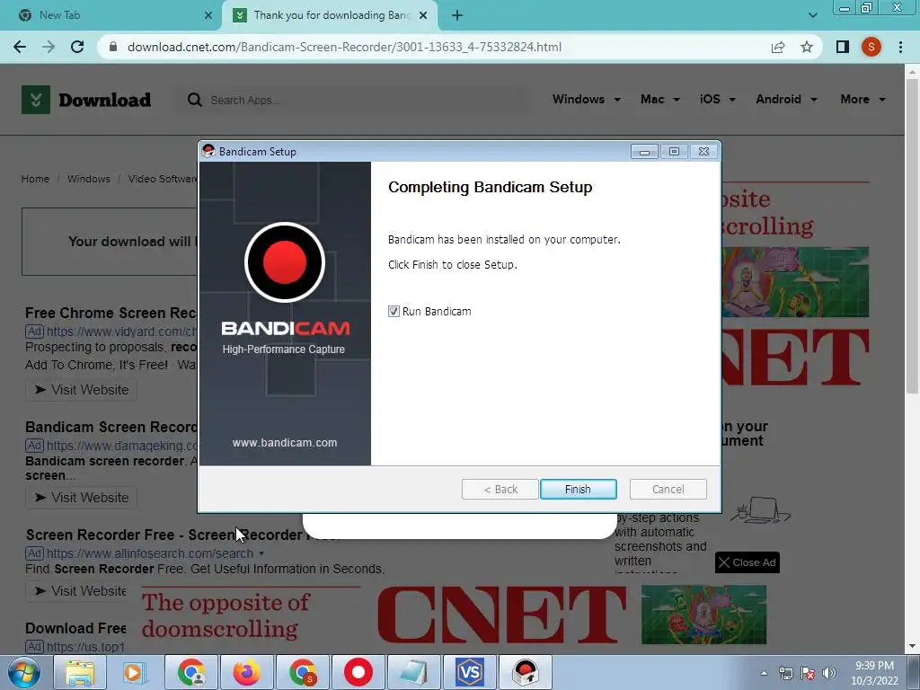Image resolution: width=920 pixels, height=690 pixels.
Task: Click Visit Website under vidyard ad
Action: (82, 390)
